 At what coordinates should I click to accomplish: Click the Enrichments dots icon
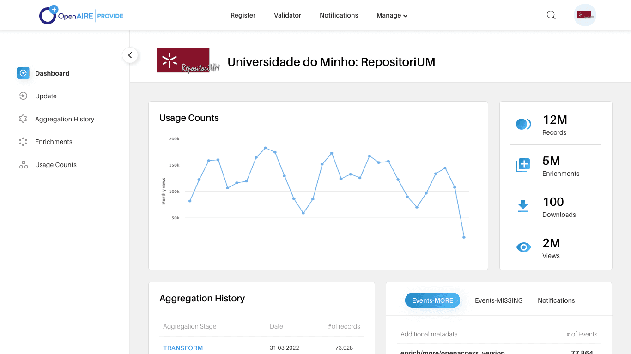(x=23, y=142)
